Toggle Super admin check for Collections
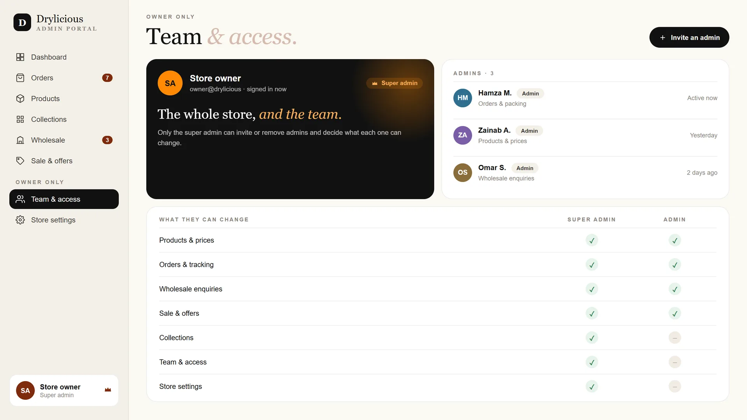 point(592,338)
